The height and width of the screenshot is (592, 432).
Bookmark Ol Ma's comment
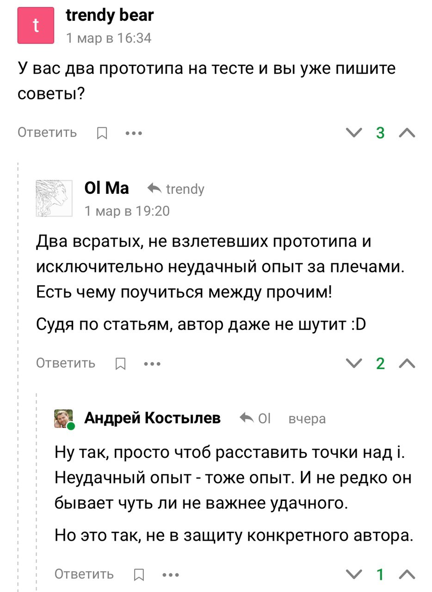[120, 364]
